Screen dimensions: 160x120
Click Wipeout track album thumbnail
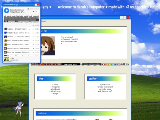pos(5,29)
